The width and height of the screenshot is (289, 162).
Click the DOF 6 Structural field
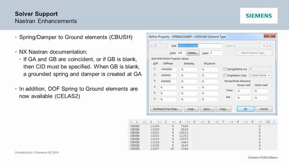click(x=210, y=99)
